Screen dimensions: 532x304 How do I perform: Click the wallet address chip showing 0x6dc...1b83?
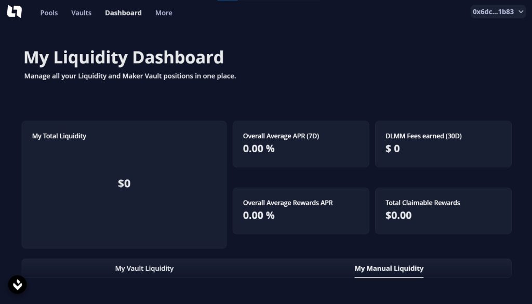(494, 10)
